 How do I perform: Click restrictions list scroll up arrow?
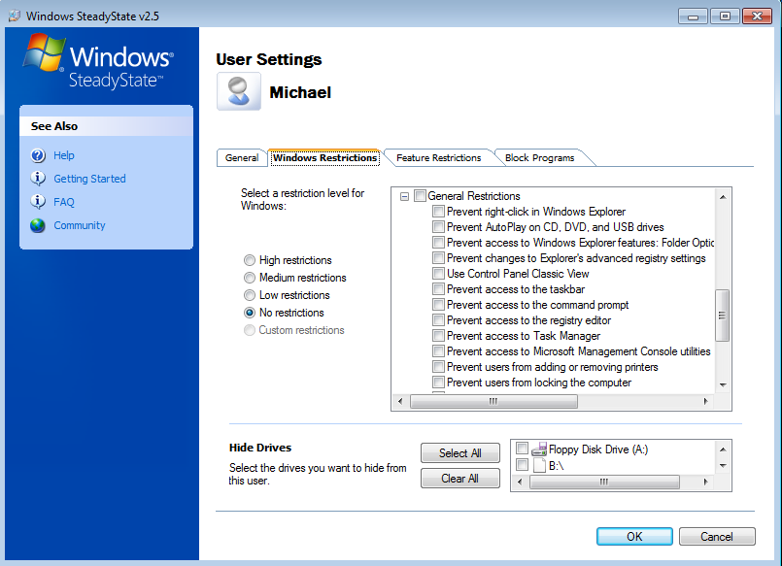(x=723, y=197)
